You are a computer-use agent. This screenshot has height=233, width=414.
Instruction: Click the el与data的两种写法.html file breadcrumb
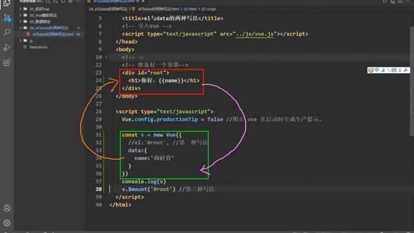coord(158,9)
